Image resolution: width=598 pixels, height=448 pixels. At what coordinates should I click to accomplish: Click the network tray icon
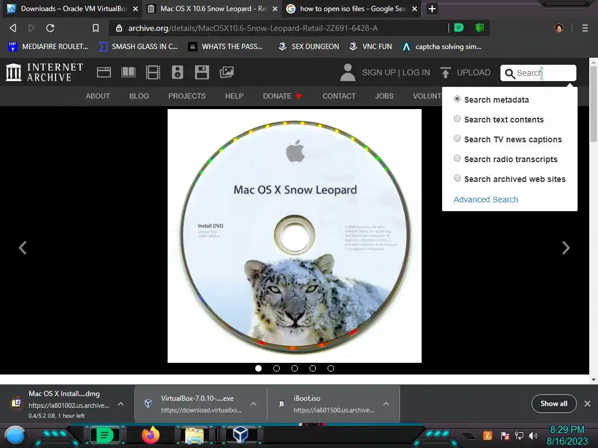(519, 435)
